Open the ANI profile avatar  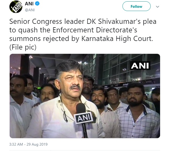coord(16,7)
